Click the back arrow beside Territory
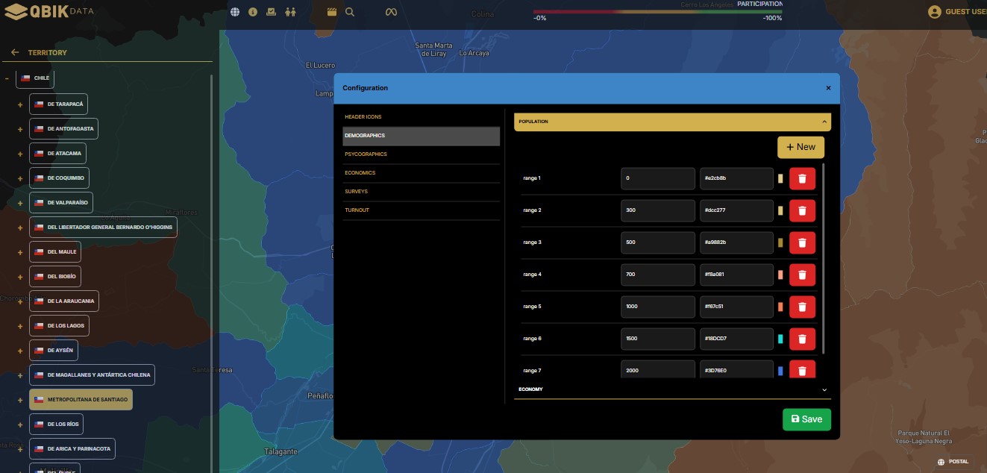The image size is (987, 473). point(15,53)
